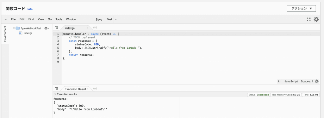Screen dimensions: 324x118
Task: Open the results pane tab list icon
Action: (x=57, y=89)
